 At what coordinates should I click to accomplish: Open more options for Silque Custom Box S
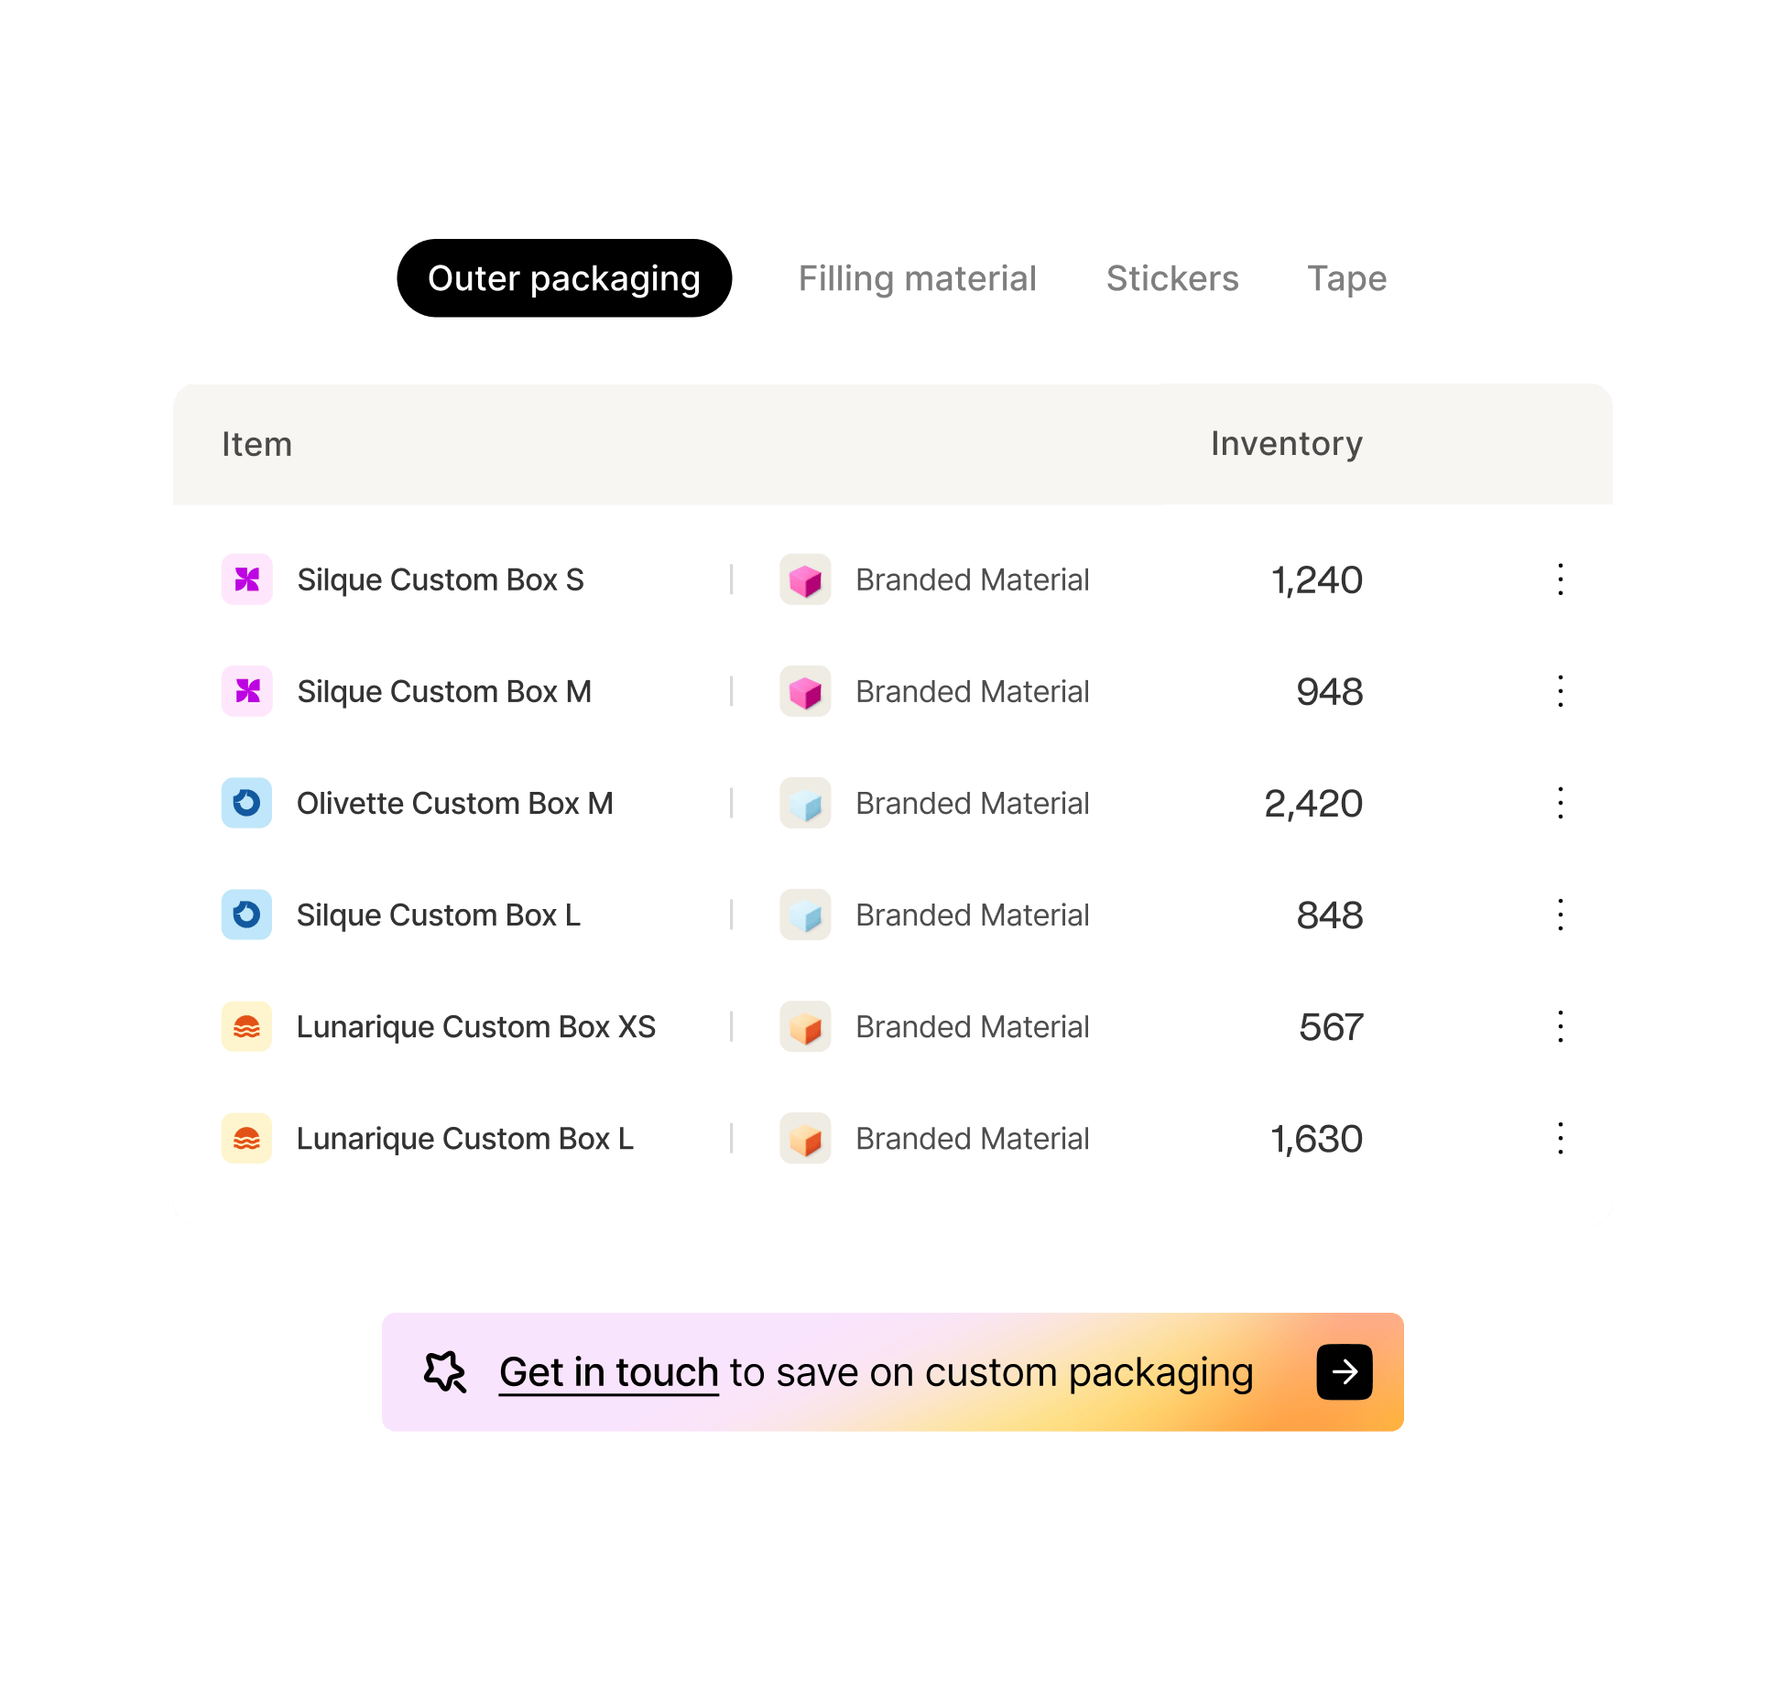(1560, 579)
